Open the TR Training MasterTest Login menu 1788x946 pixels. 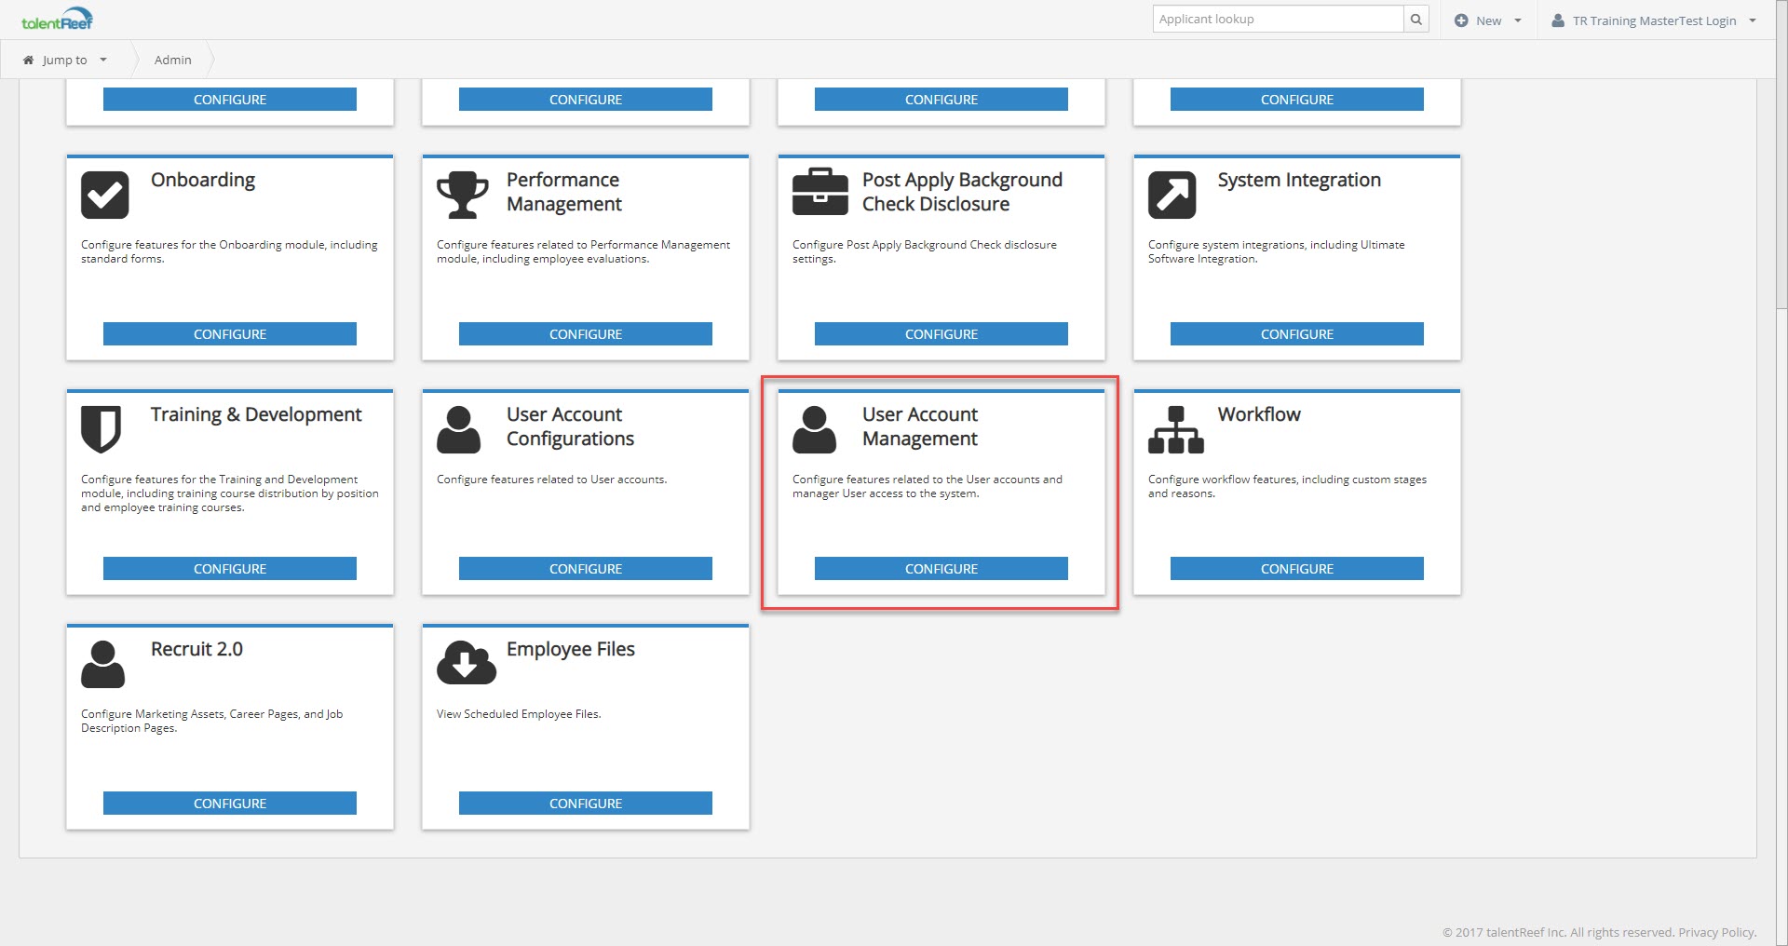point(1654,20)
